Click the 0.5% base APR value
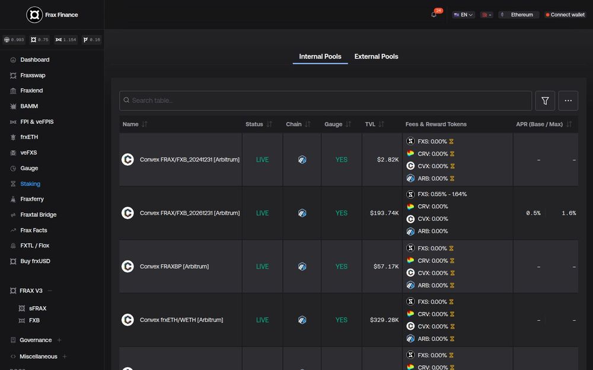This screenshot has height=370, width=593. click(x=533, y=213)
